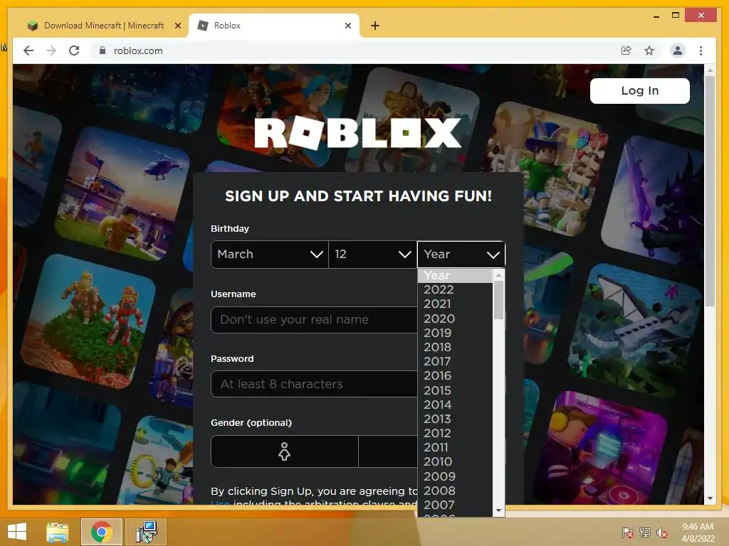
Task: Click the Password input field
Action: pyautogui.click(x=314, y=384)
